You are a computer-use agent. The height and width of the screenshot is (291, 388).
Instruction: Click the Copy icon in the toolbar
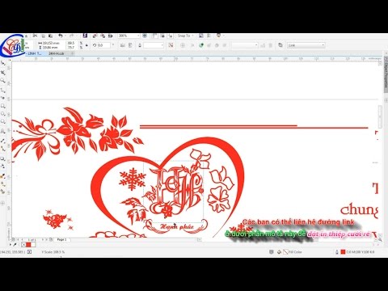click(43, 36)
